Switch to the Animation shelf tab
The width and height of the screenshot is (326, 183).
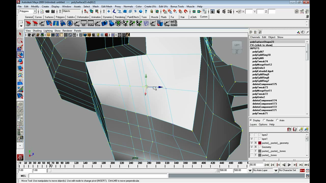coord(96,17)
